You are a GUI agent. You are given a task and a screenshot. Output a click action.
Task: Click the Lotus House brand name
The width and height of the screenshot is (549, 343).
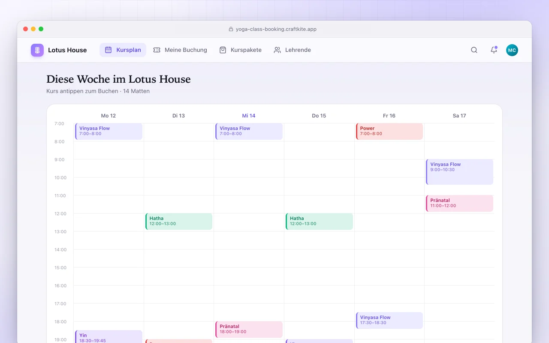tap(67, 50)
